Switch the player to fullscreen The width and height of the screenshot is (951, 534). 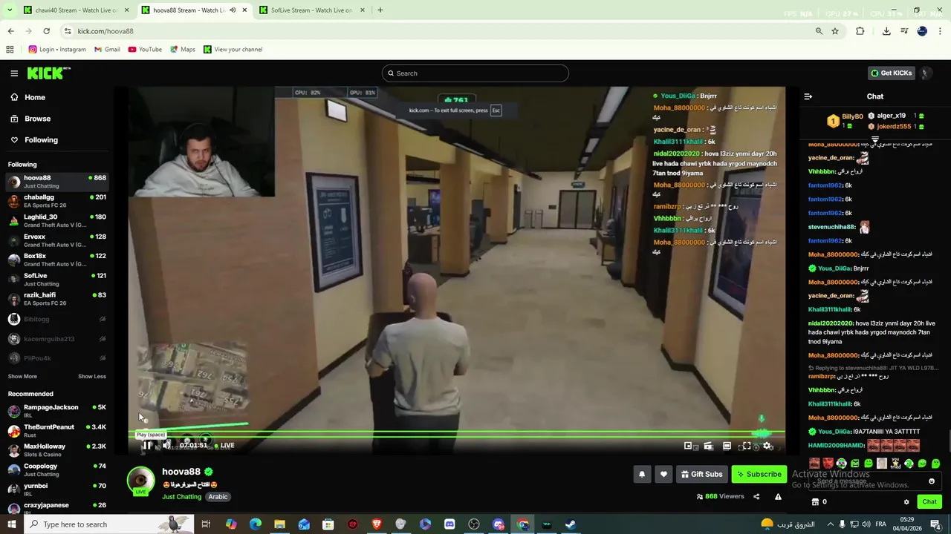pos(747,446)
